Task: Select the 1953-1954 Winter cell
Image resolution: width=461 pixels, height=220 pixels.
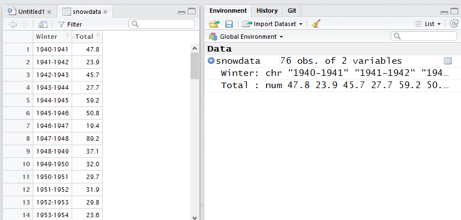Action: 52,215
